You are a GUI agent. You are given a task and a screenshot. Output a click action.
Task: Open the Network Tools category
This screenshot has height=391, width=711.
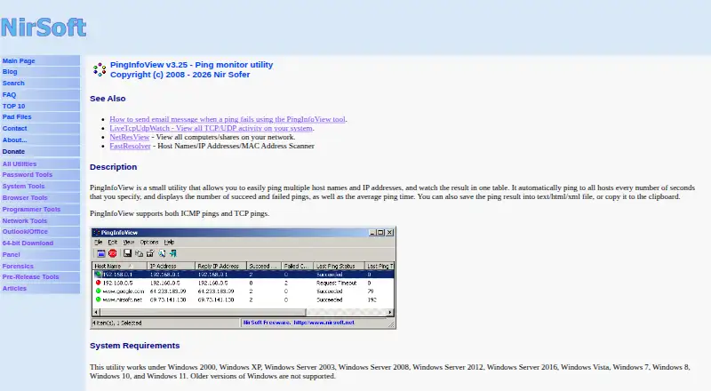(25, 221)
